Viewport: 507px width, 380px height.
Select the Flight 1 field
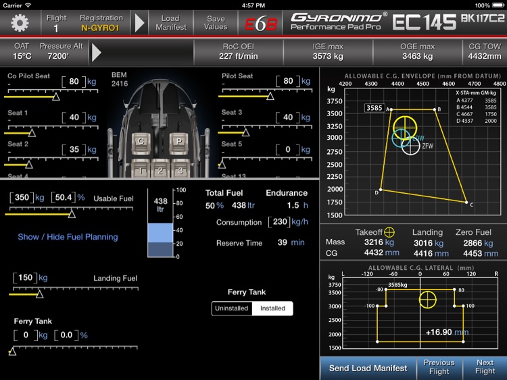point(56,23)
